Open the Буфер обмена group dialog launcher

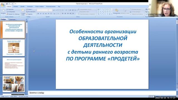[19, 17]
